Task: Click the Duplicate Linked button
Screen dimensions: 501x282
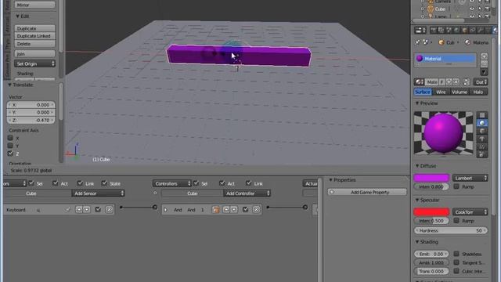Action: click(34, 36)
